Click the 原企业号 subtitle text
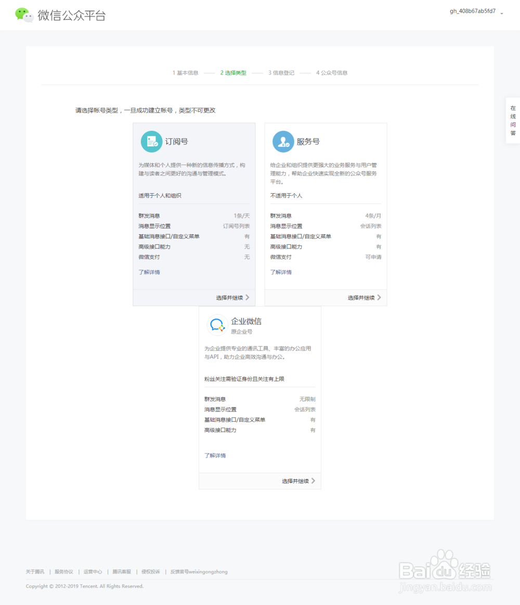This screenshot has width=520, height=605. click(242, 332)
